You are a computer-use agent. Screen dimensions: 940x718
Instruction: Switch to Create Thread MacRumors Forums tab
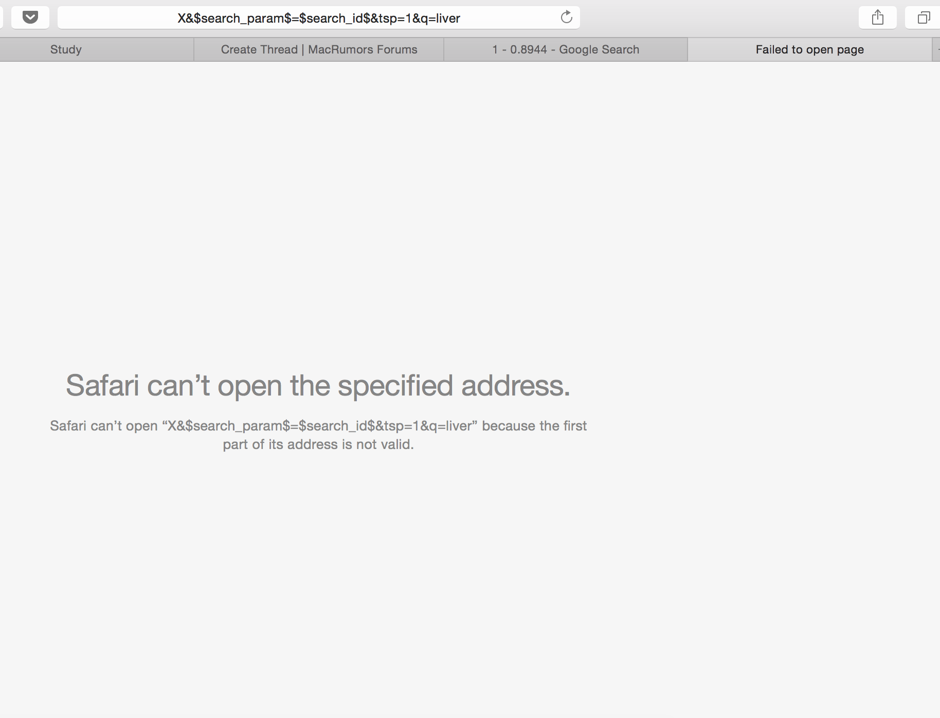(x=319, y=49)
